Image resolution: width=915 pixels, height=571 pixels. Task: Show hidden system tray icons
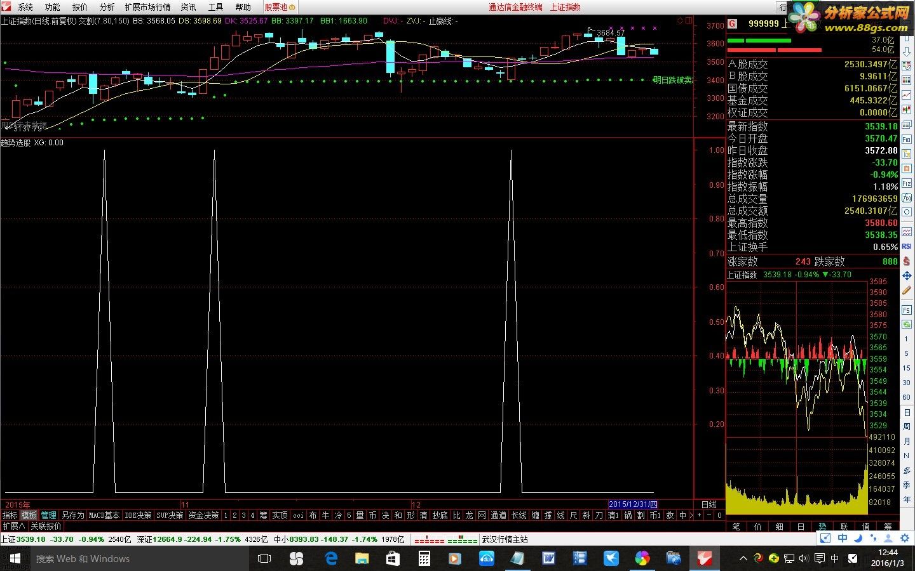pyautogui.click(x=743, y=558)
